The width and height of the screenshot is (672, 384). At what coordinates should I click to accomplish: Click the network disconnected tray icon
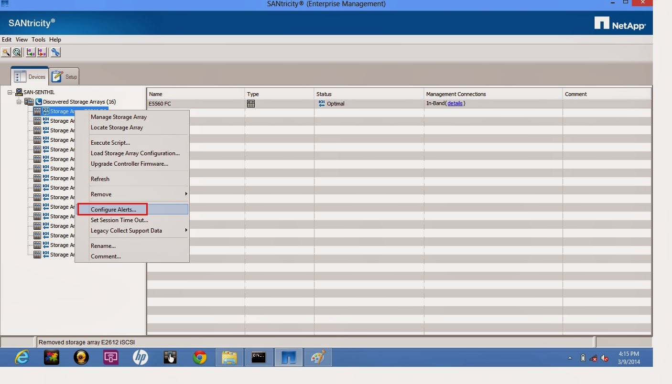594,358
